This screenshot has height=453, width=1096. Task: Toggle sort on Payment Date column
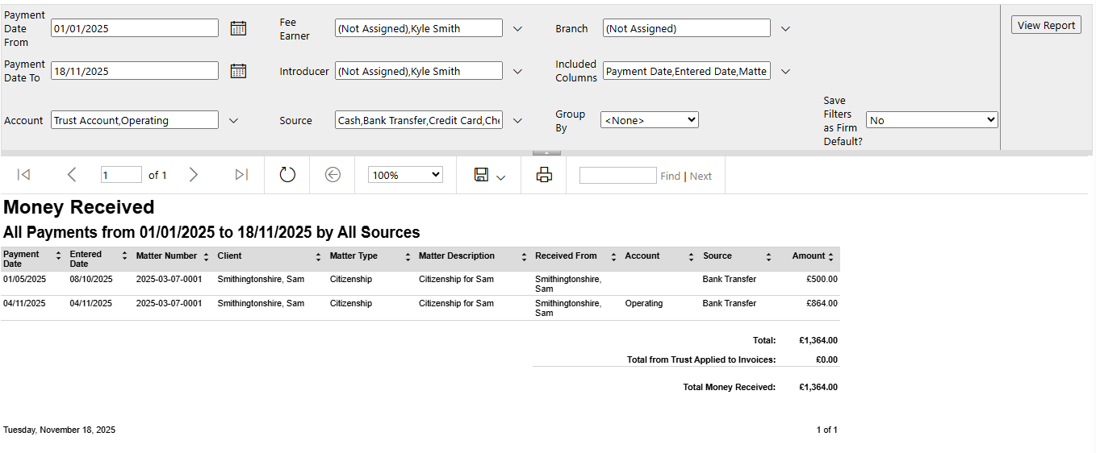coord(58,256)
